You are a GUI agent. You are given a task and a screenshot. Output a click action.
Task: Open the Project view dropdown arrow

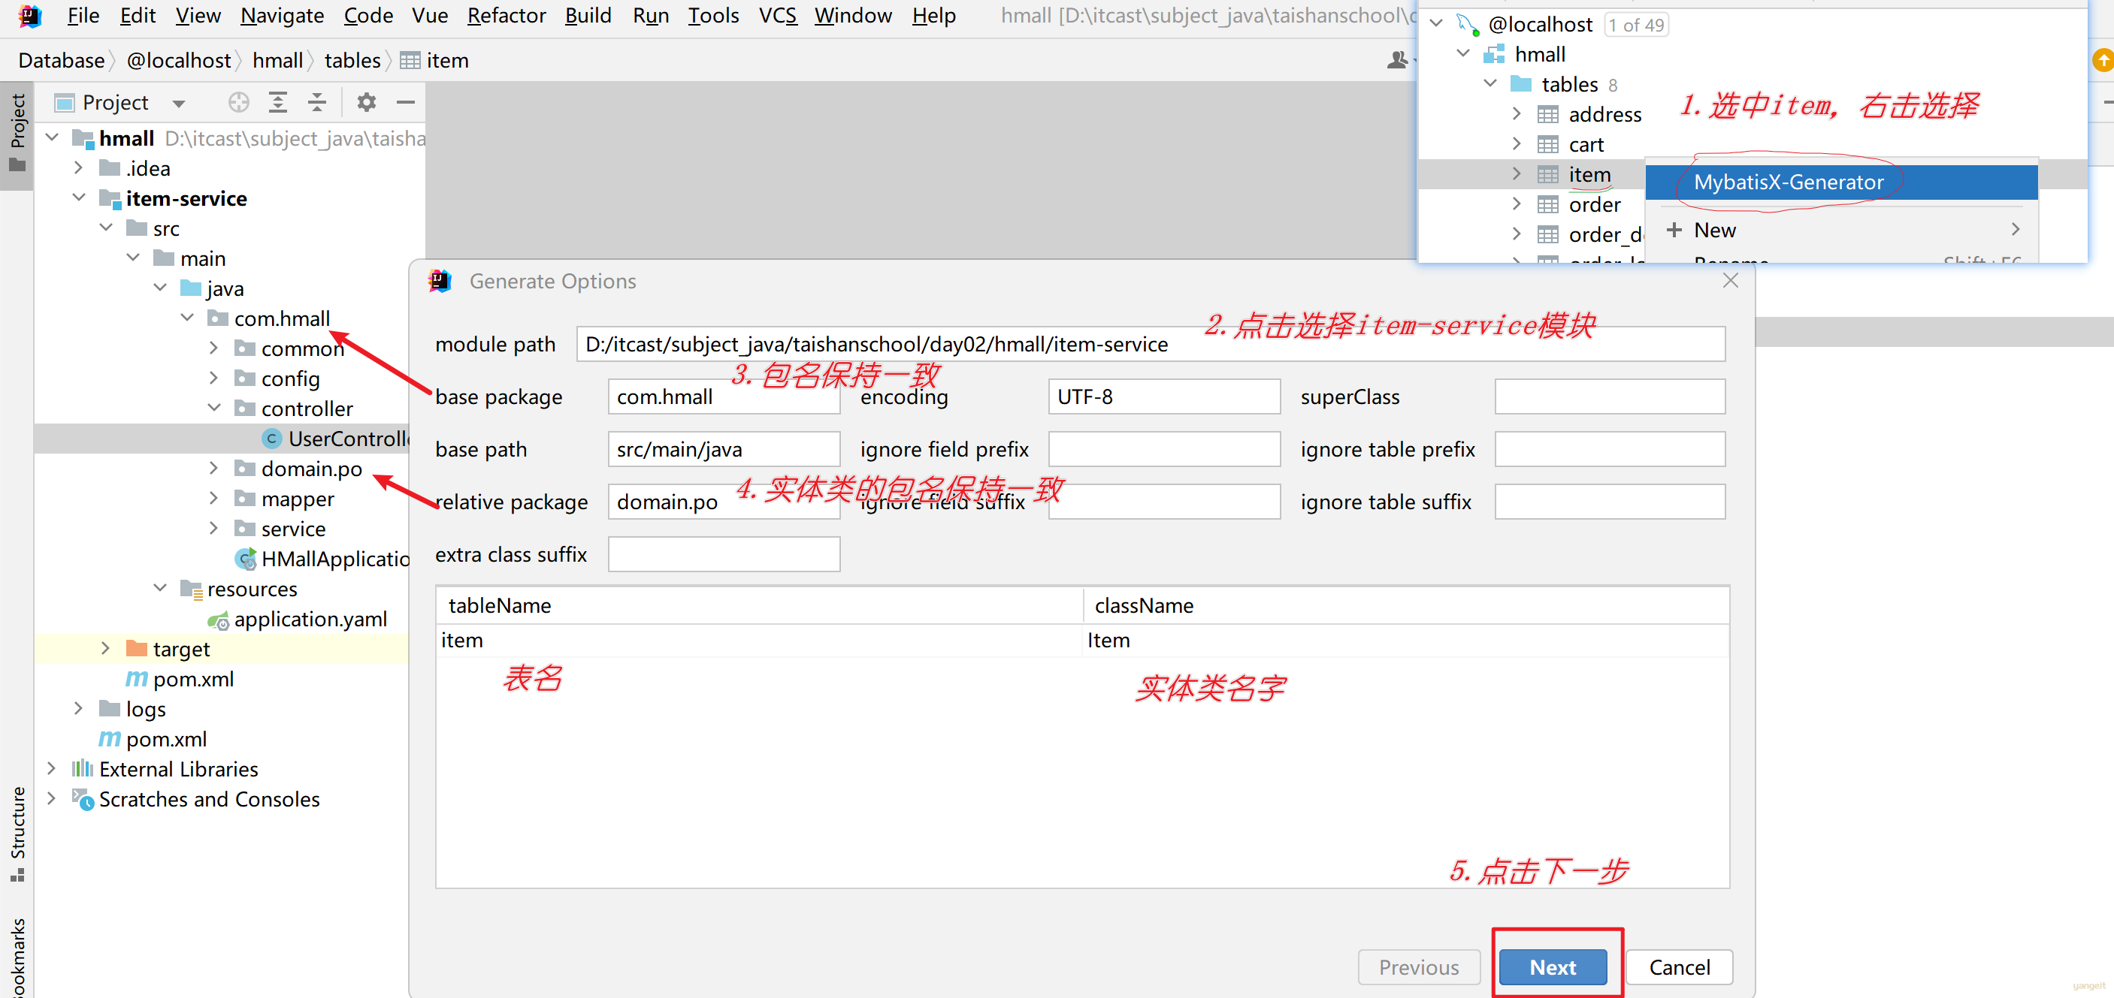click(x=178, y=104)
